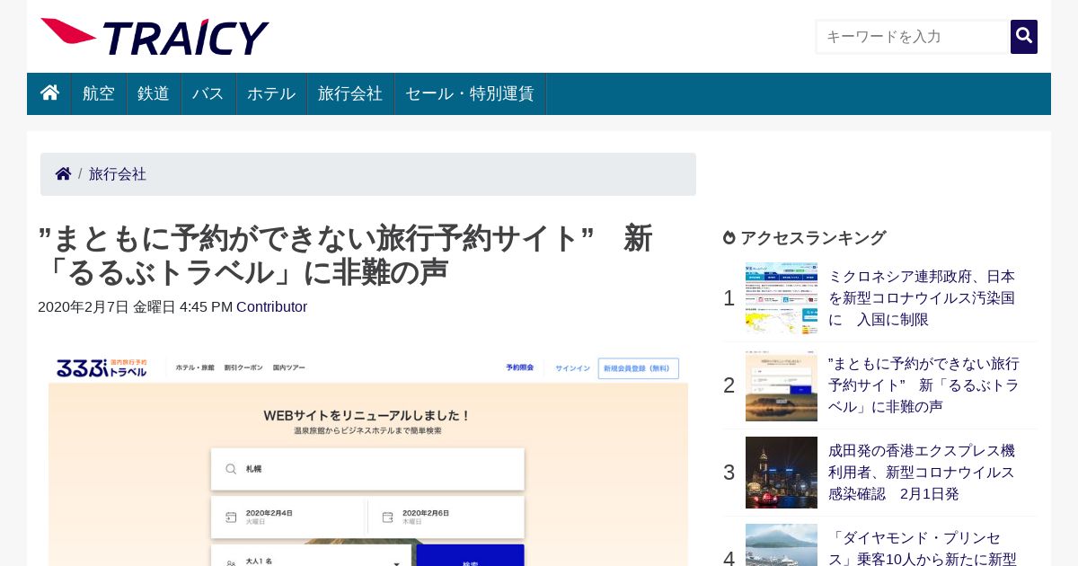
Task: Open the Contributor author link
Action: click(271, 307)
